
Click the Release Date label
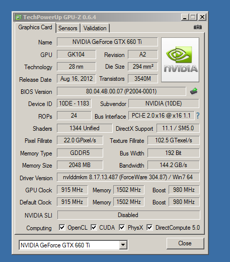35,80
